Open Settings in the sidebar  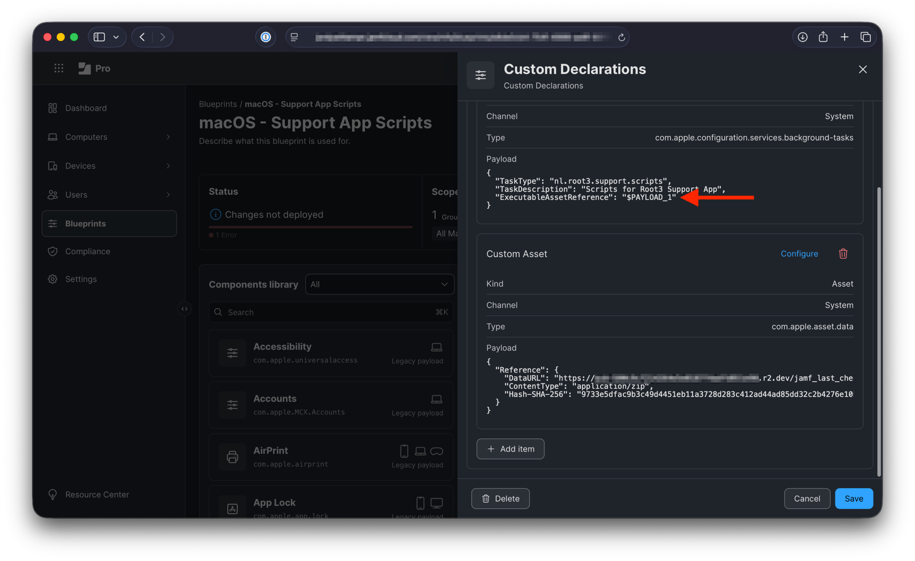point(81,279)
